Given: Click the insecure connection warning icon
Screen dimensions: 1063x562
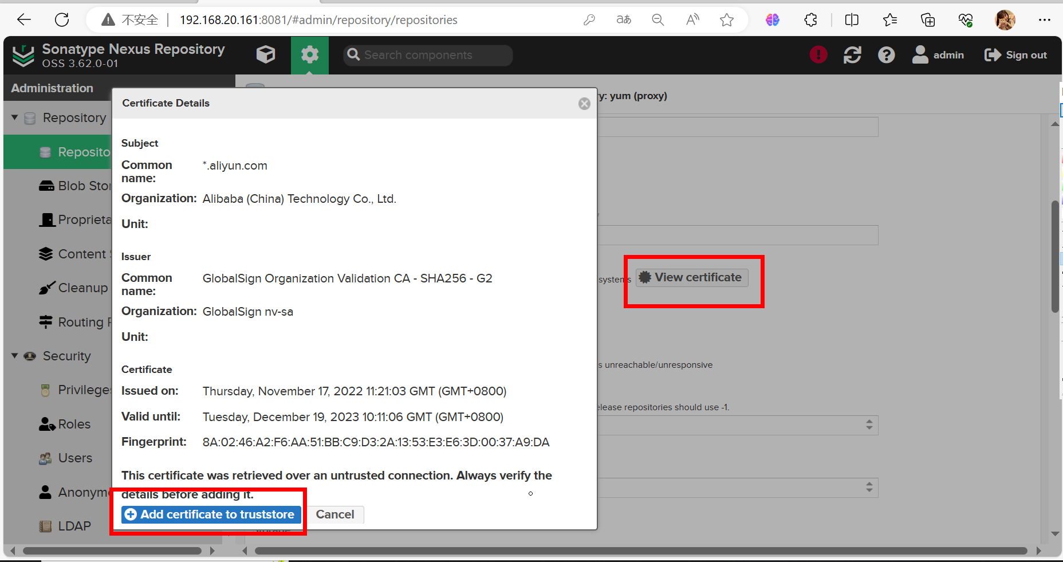Looking at the screenshot, I should point(108,20).
